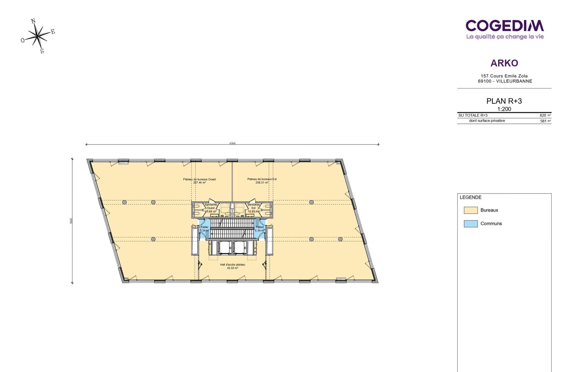Click the Bureaux beige legend swatch

(471, 210)
